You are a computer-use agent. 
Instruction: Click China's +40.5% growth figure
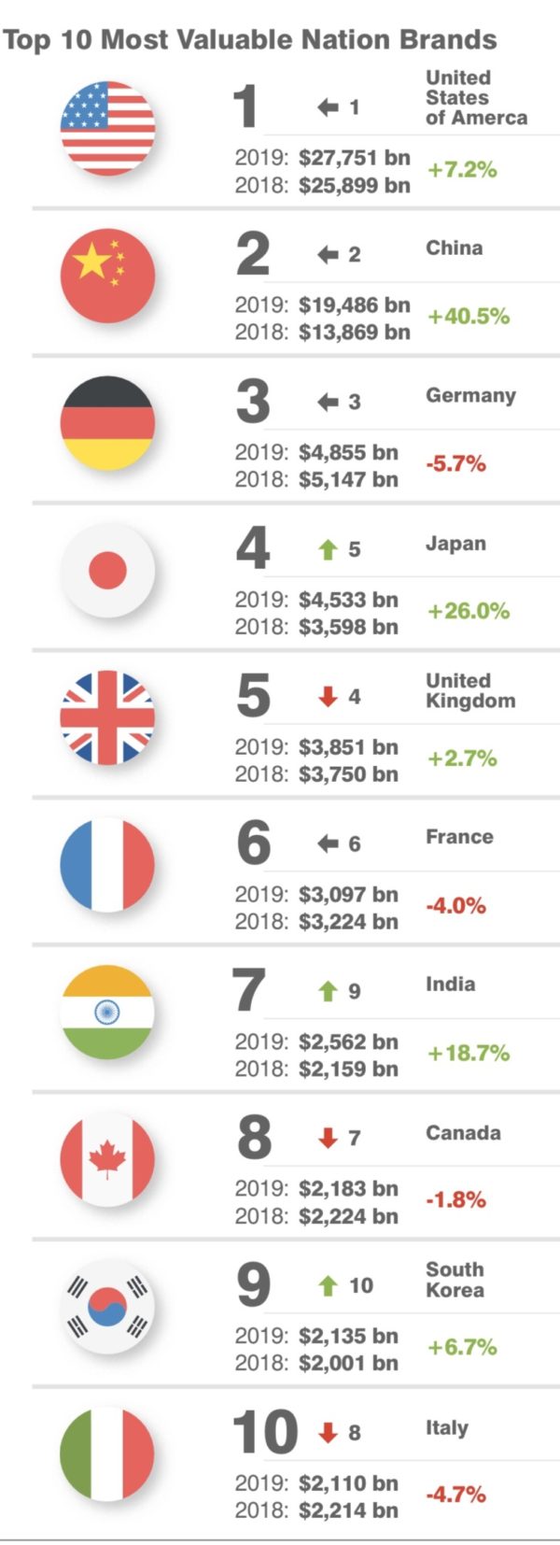point(469,317)
